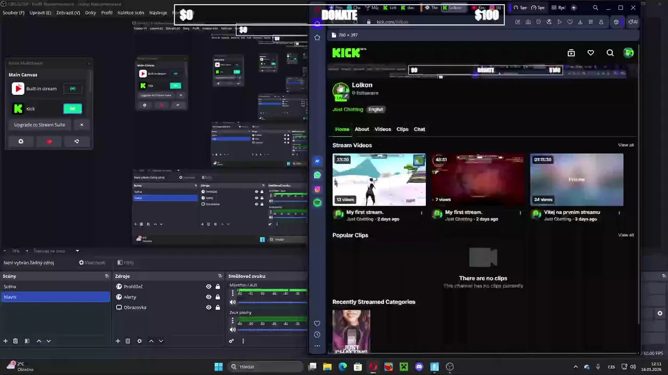Click Upgrade to Stream Suite button
This screenshot has width=668, height=375.
click(40, 125)
